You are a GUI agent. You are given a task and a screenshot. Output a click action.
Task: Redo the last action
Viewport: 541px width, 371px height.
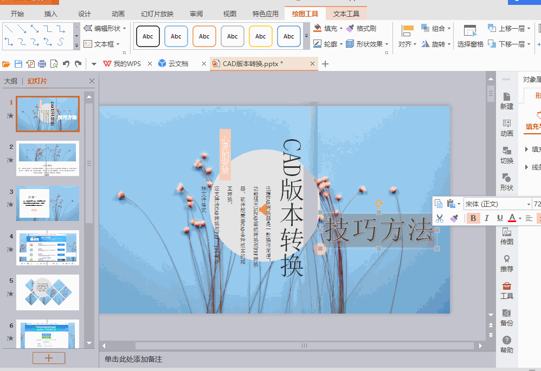pyautogui.click(x=78, y=64)
